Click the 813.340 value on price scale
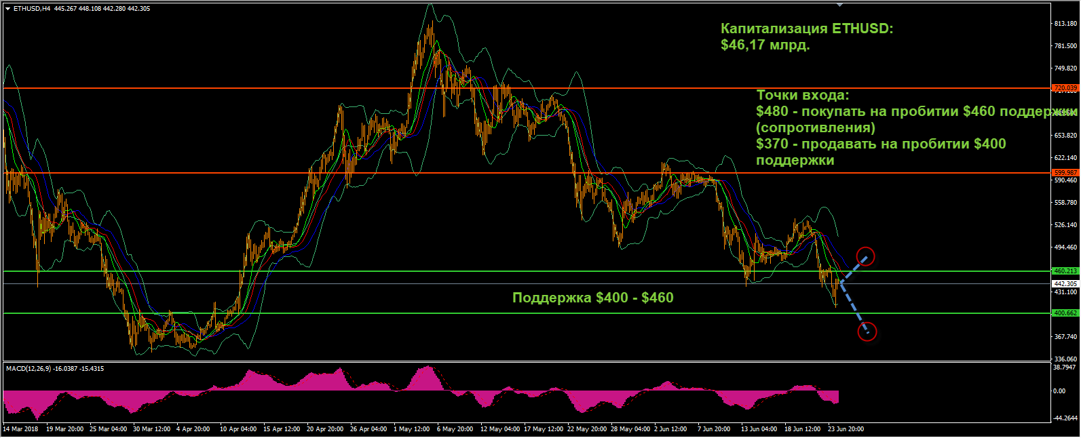This screenshot has width=1081, height=438. [x=1065, y=24]
